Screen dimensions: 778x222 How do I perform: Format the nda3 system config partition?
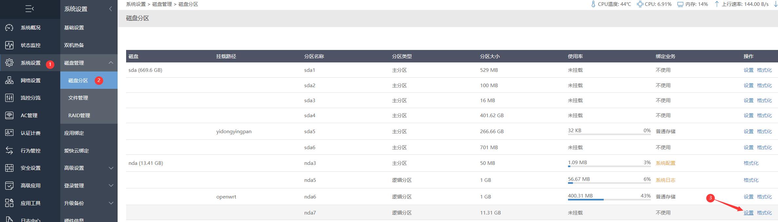751,163
